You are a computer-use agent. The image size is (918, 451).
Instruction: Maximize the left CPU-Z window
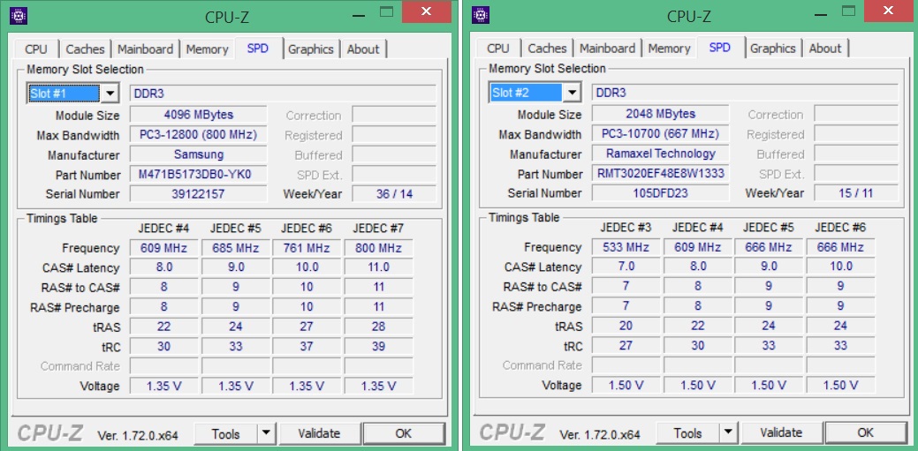pos(386,11)
